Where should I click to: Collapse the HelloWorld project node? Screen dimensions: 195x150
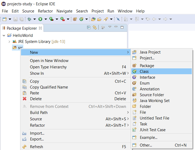(x=4, y=36)
